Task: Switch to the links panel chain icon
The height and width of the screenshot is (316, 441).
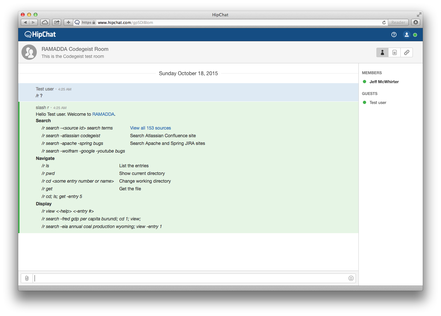Action: click(406, 52)
